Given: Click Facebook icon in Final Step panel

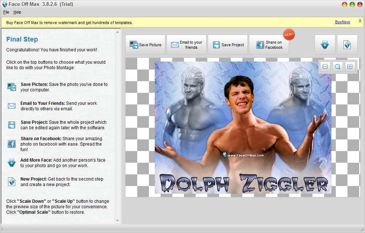Looking at the screenshot, I should [x=12, y=144].
